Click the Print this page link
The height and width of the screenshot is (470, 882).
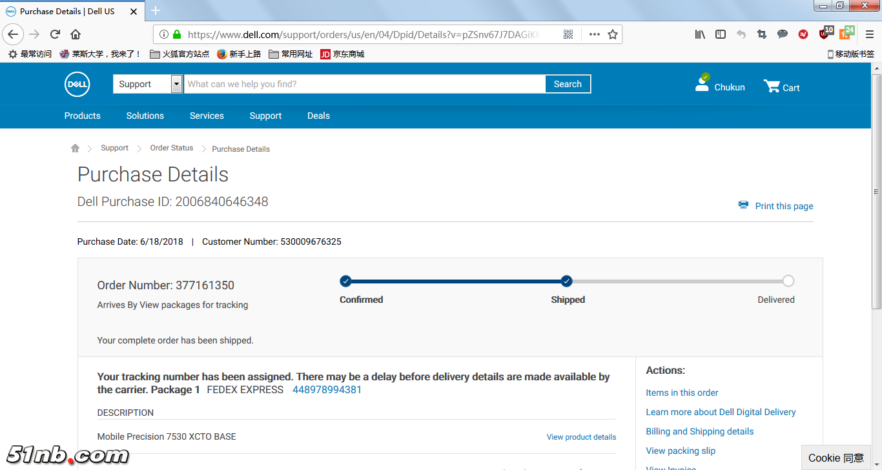pyautogui.click(x=784, y=206)
